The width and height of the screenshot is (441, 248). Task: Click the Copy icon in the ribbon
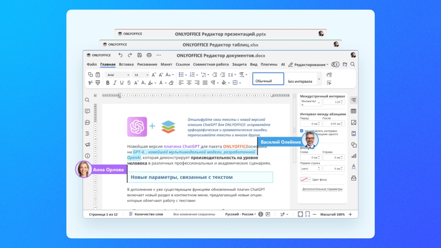click(90, 75)
